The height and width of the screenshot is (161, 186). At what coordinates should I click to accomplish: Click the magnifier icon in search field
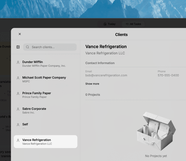pyautogui.click(x=28, y=47)
